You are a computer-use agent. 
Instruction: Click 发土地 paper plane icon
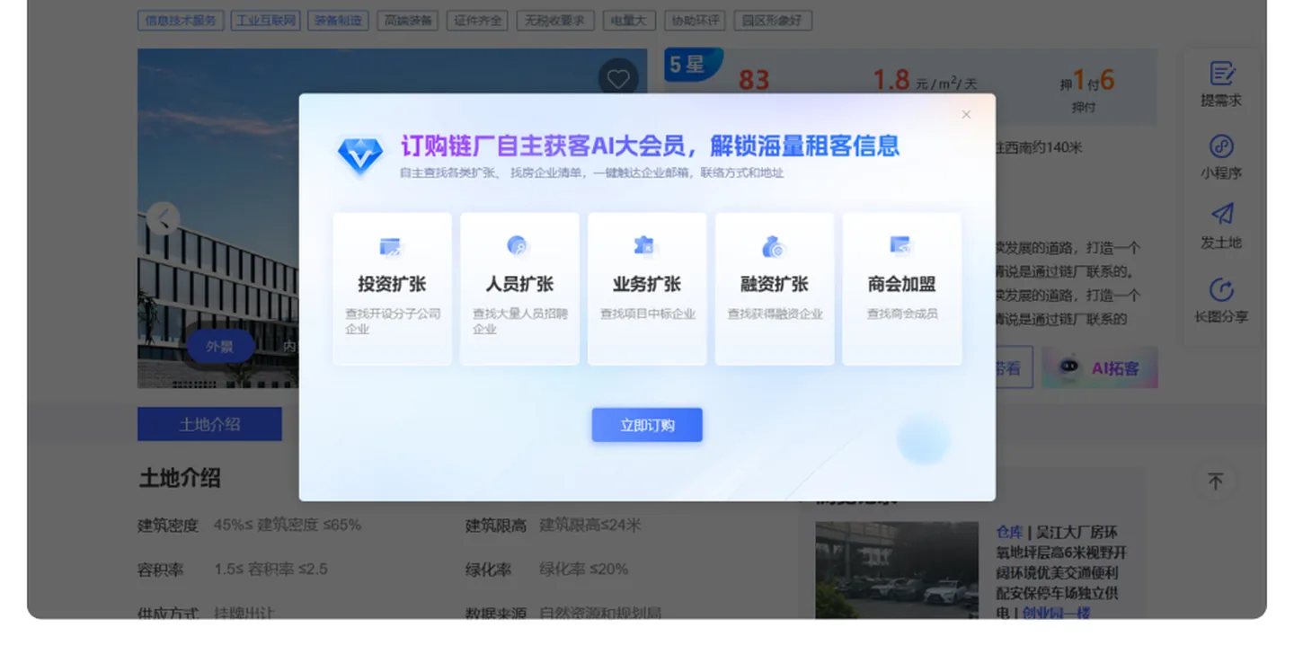(x=1221, y=214)
